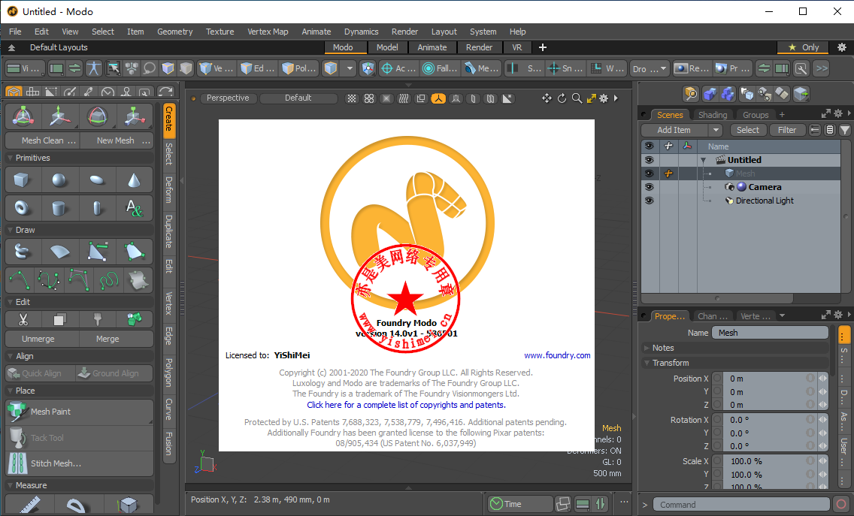This screenshot has width=854, height=516.
Task: Select the Ellipsoid primitive tool
Action: click(x=97, y=180)
